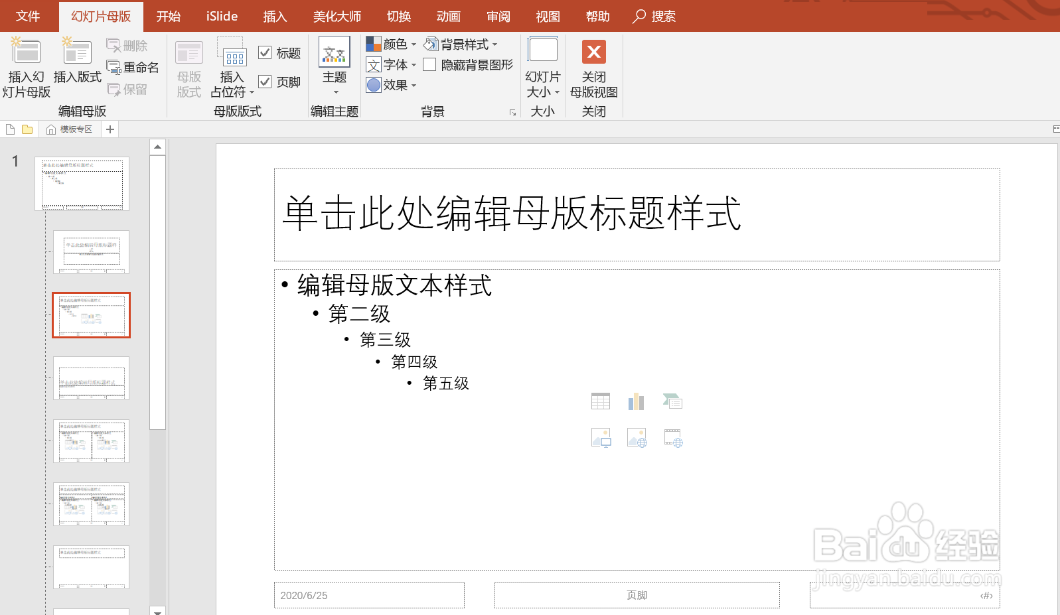Switch to Transitions (切换) tab
1060x615 pixels.
coord(399,16)
